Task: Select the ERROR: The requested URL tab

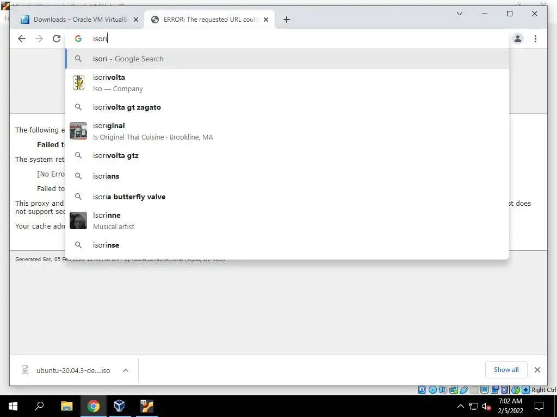Action: [x=209, y=20]
